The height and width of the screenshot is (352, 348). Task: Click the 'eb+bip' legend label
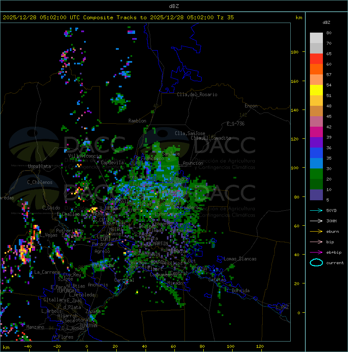click(334, 253)
